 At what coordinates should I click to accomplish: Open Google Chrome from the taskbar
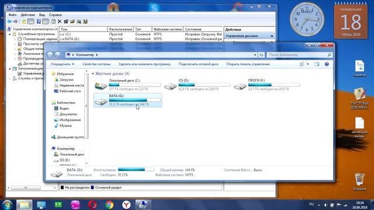coord(109,205)
